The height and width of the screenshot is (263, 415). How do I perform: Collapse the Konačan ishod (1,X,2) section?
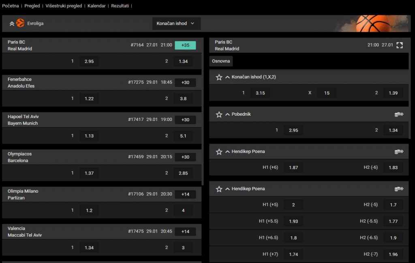pos(227,77)
